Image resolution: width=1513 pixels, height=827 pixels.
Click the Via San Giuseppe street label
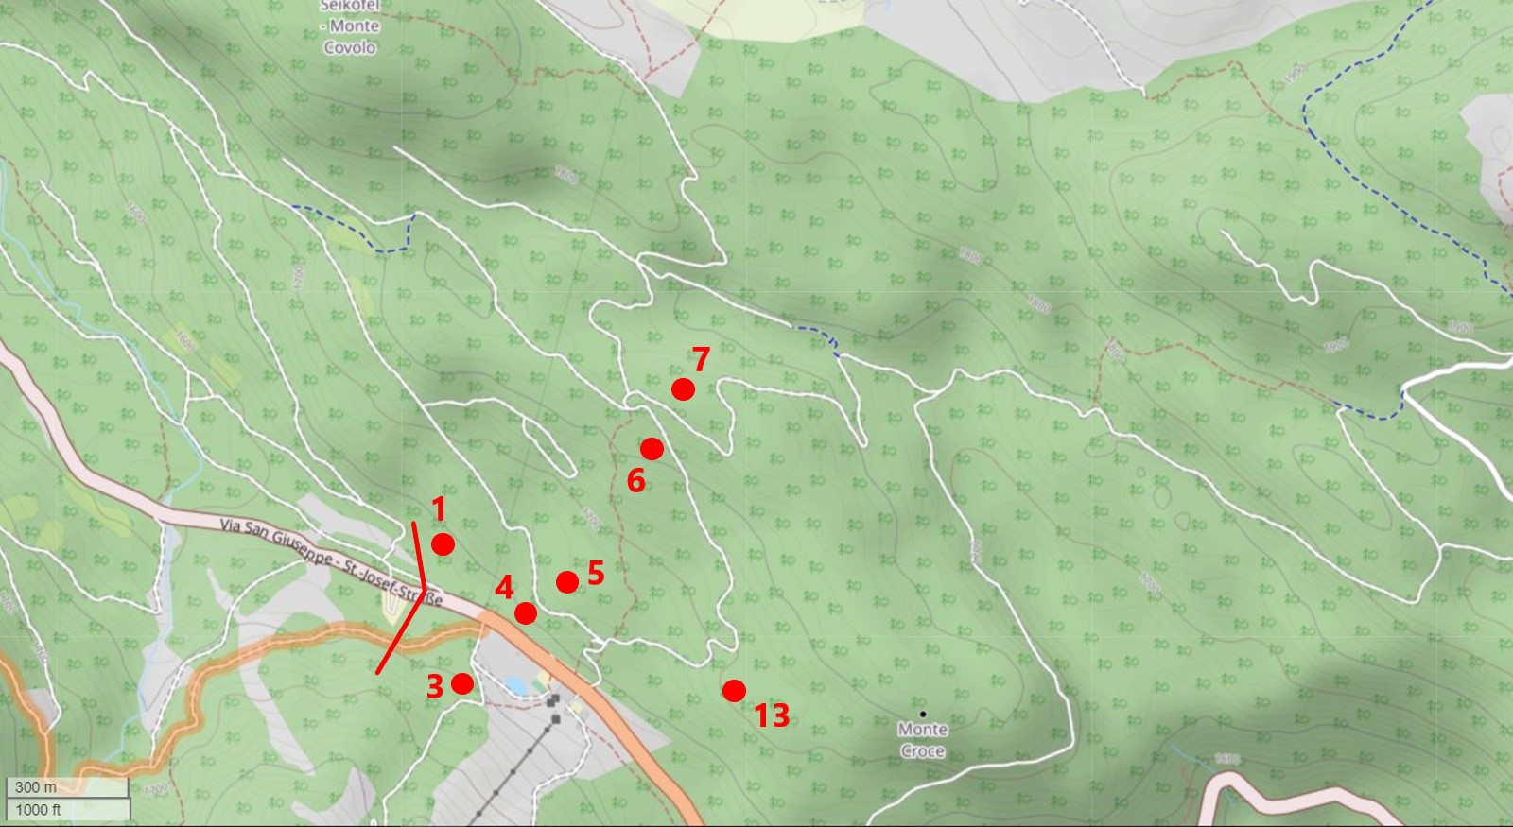click(331, 560)
